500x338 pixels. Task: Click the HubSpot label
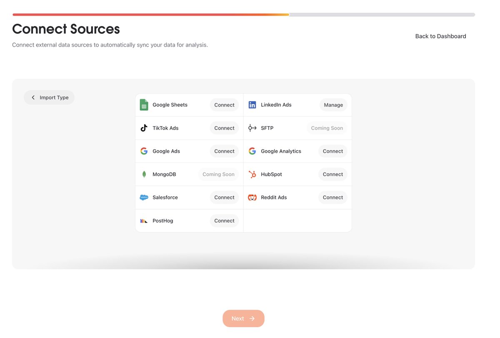click(271, 174)
